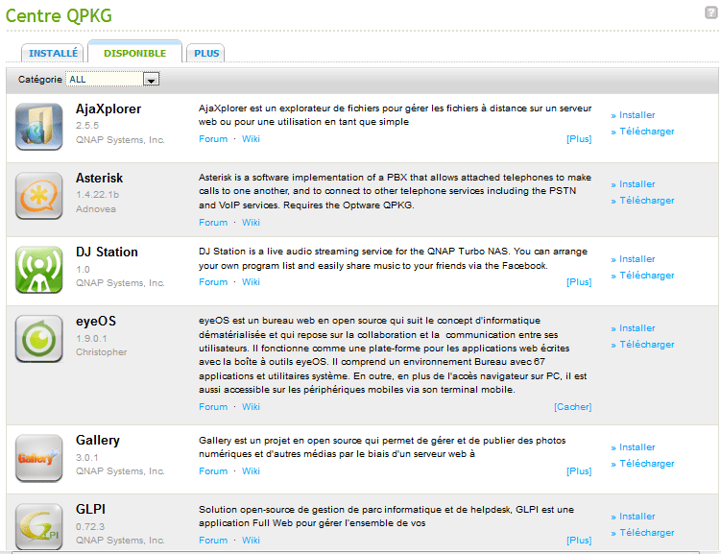Click the eyeOS green eye icon
Image resolution: width=721 pixels, height=554 pixels.
[39, 339]
